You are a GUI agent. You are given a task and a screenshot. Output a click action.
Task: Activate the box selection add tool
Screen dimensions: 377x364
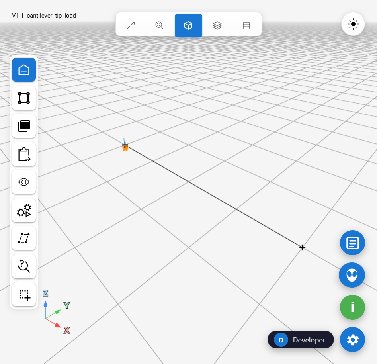point(24,294)
